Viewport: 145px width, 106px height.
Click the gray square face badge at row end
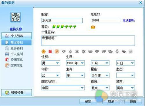130,52
